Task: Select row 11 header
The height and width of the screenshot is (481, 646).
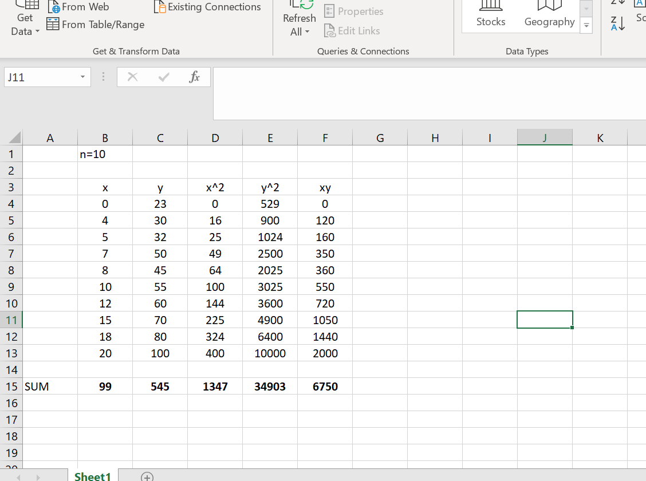Action: (11, 320)
